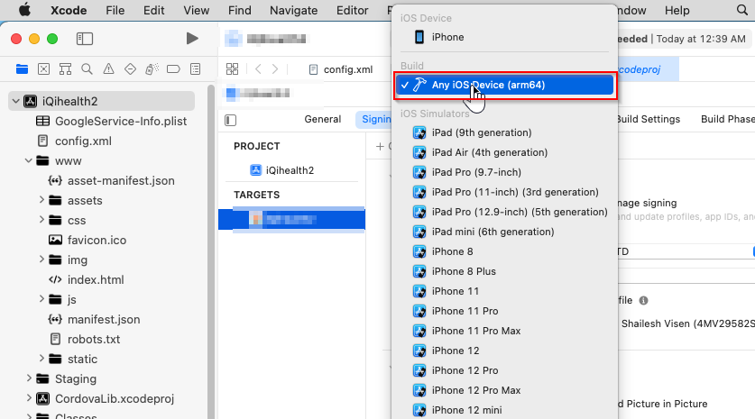Select iPhone 11 simulator
755x419 pixels.
click(504, 292)
